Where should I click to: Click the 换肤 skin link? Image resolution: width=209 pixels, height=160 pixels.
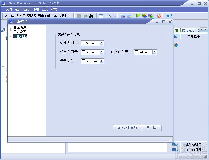pyautogui.click(x=169, y=16)
